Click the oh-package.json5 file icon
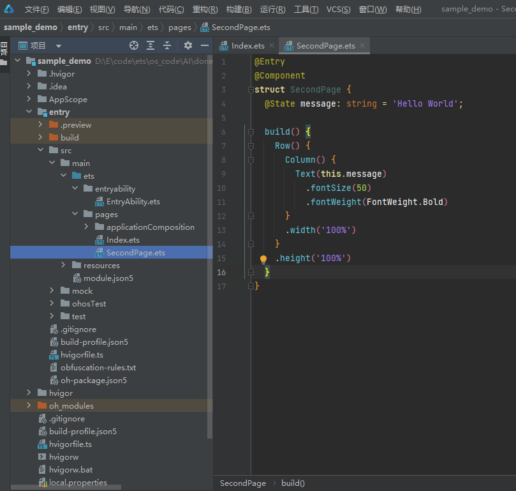 [54, 381]
